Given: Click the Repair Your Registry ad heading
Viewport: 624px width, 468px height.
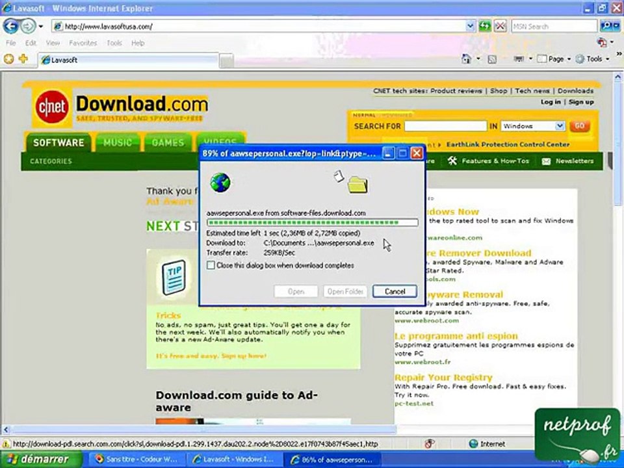Looking at the screenshot, I should click(443, 377).
